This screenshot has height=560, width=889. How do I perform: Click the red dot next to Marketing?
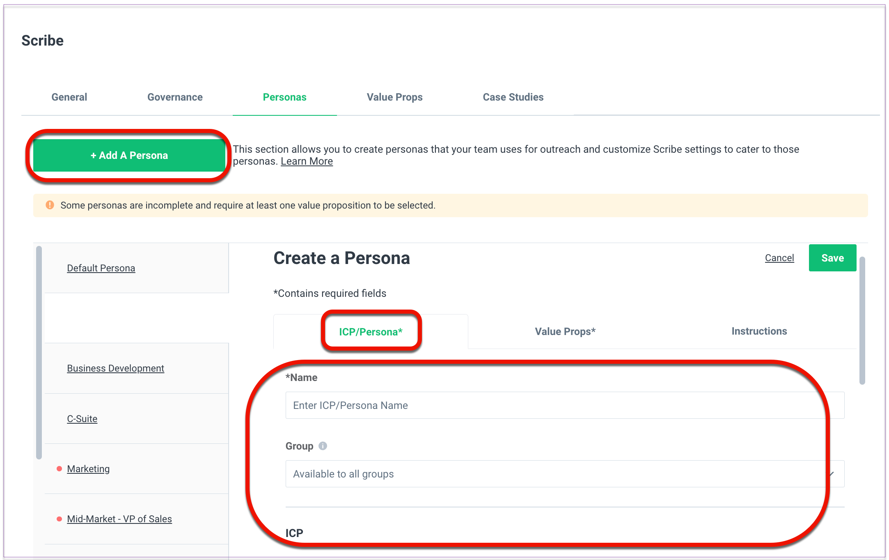59,468
